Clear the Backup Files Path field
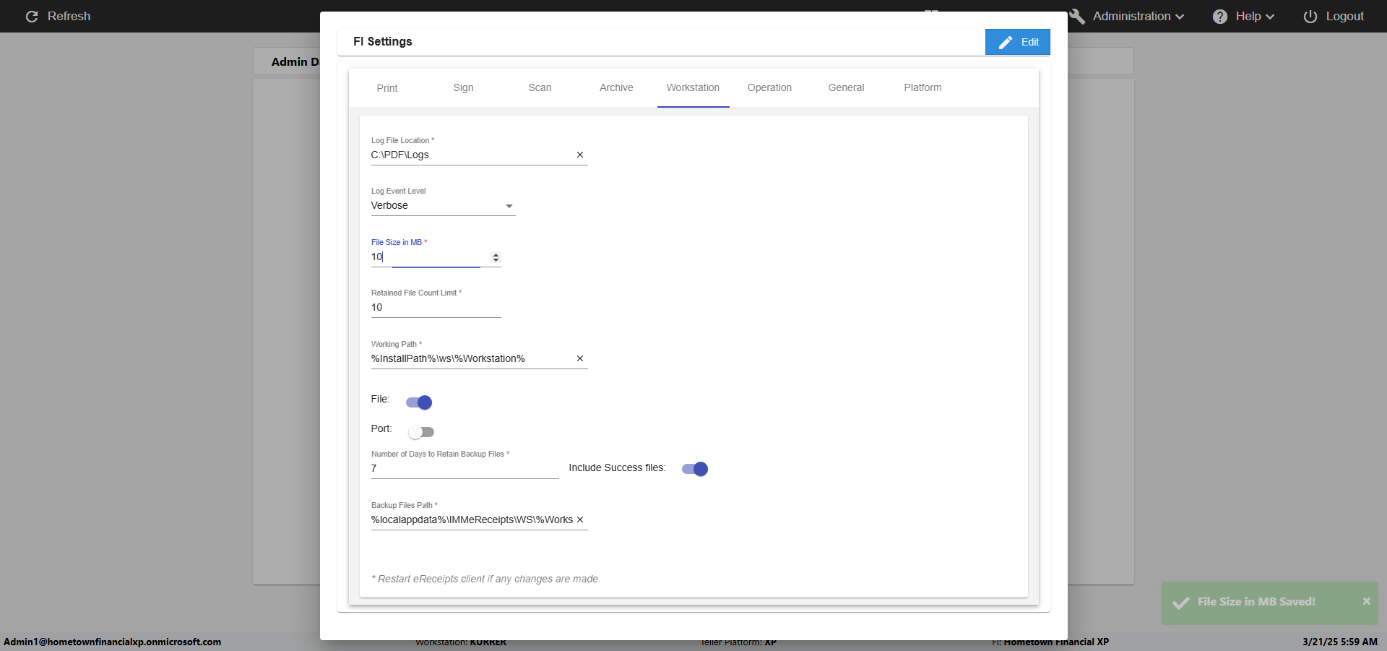This screenshot has height=651, width=1387. pyautogui.click(x=579, y=519)
